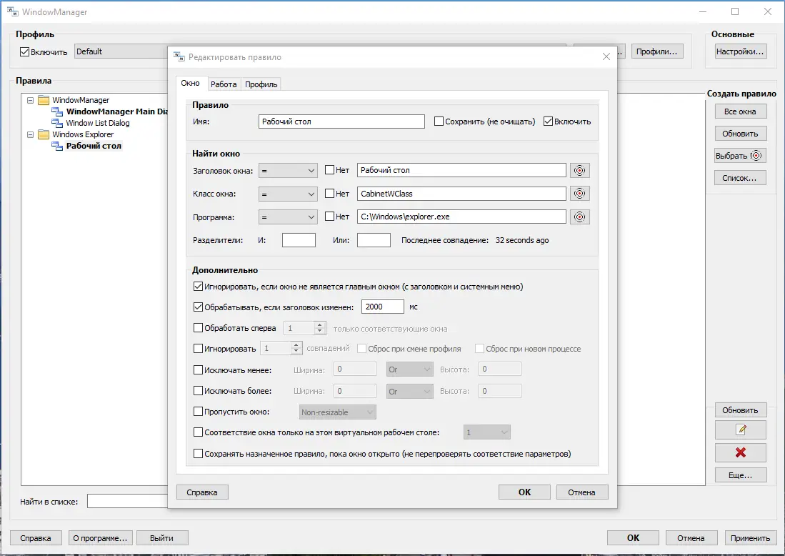Toggle Сохранить (не очищать) checkbox
The image size is (785, 556).
coord(439,121)
